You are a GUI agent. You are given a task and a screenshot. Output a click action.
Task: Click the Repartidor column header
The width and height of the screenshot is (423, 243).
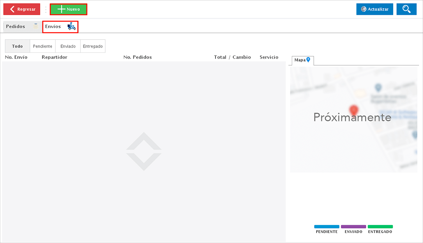(54, 57)
